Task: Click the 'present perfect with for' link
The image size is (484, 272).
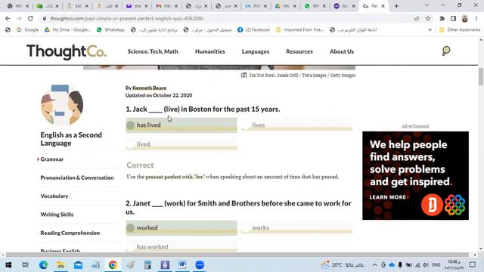Action: pos(175,177)
